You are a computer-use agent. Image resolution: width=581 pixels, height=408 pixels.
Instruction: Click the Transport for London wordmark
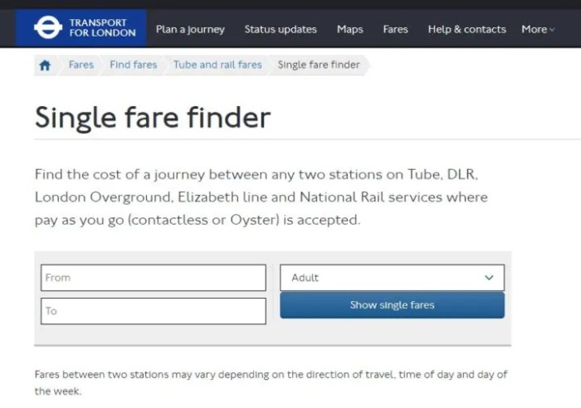click(103, 28)
